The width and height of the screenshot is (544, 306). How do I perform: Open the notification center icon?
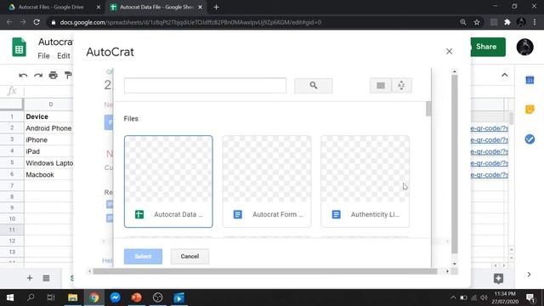point(530,297)
